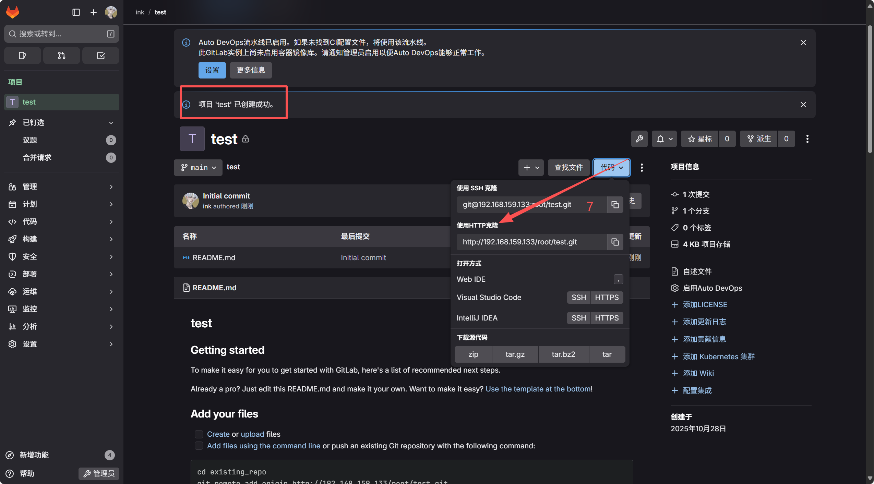Image resolution: width=874 pixels, height=484 pixels.
Task: Check the 'Add files using command line' checkbox
Action: tap(199, 446)
